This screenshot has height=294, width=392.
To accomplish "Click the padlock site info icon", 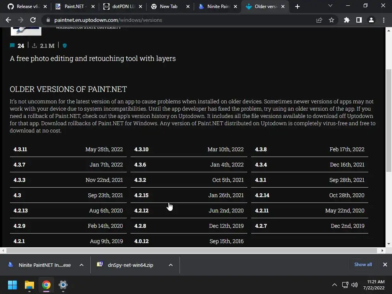I will point(48,20).
